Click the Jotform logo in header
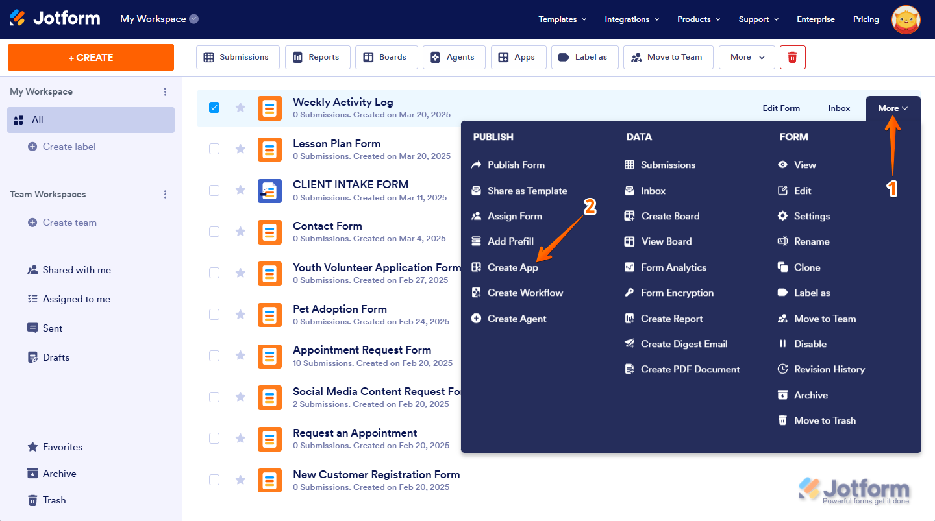935x521 pixels. [x=55, y=19]
